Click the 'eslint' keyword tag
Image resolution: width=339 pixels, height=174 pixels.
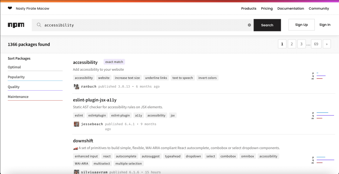79,115
